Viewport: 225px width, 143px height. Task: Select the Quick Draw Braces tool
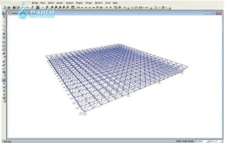coord(4,34)
